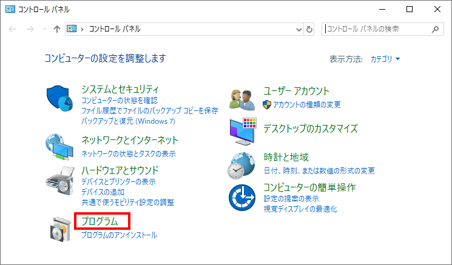The width and height of the screenshot is (452, 265).
Task: Open the recent locations dropdown arrow
Action: (44, 29)
